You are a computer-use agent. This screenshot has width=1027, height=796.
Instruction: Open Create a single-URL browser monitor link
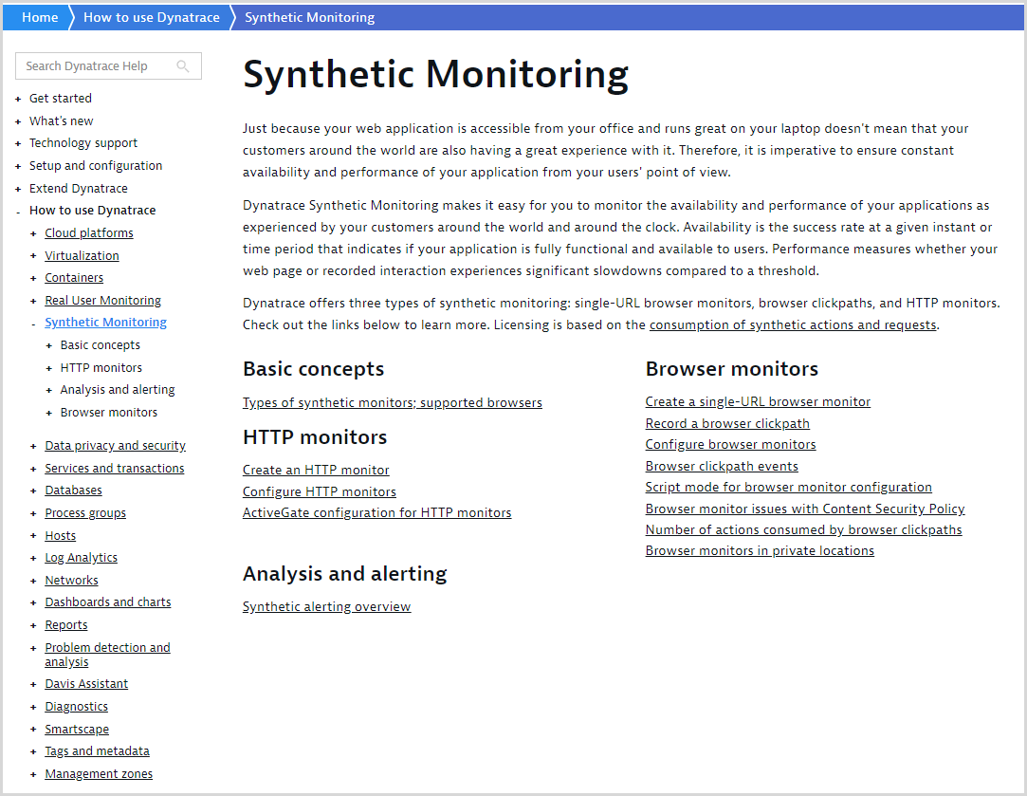coord(758,401)
